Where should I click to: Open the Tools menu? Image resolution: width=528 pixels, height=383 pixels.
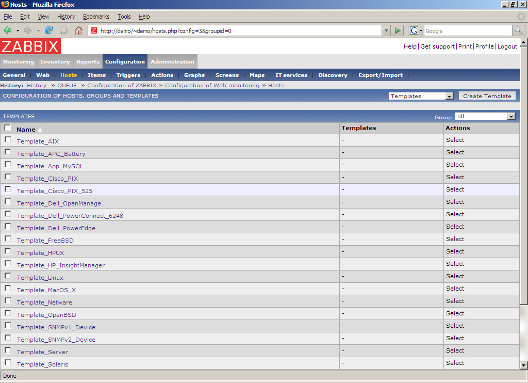click(124, 17)
